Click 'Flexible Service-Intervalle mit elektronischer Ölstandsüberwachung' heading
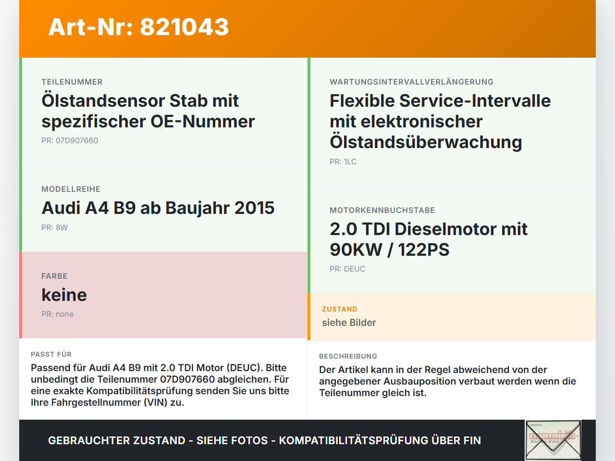The image size is (615, 461). point(440,122)
